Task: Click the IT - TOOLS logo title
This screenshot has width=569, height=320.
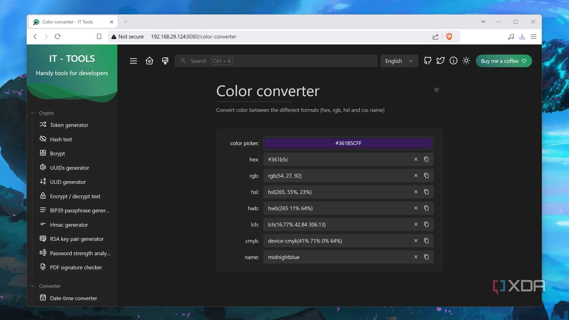Action: click(72, 59)
